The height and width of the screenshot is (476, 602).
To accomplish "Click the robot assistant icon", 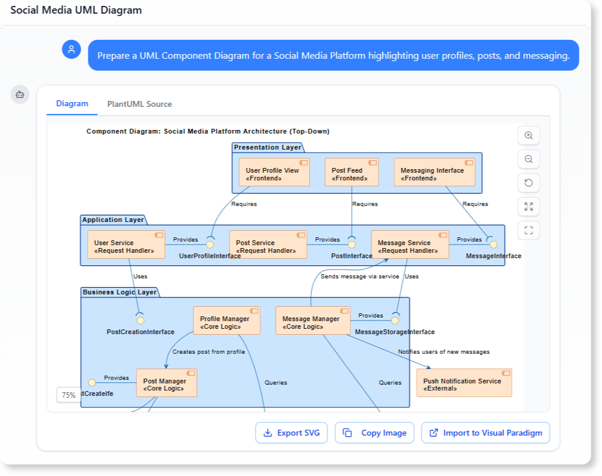I will [20, 94].
